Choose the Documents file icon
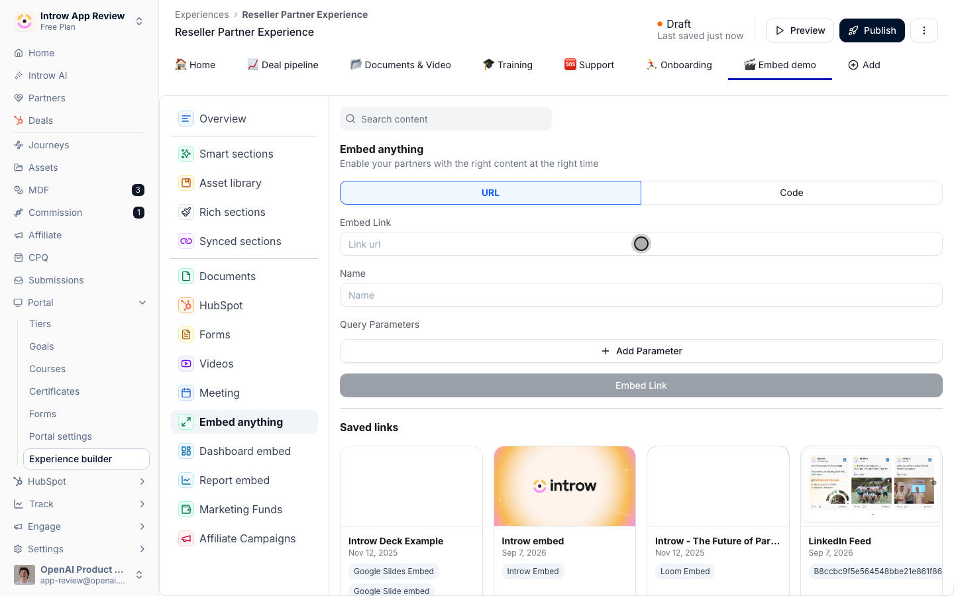The width and height of the screenshot is (954, 596). coord(186,276)
